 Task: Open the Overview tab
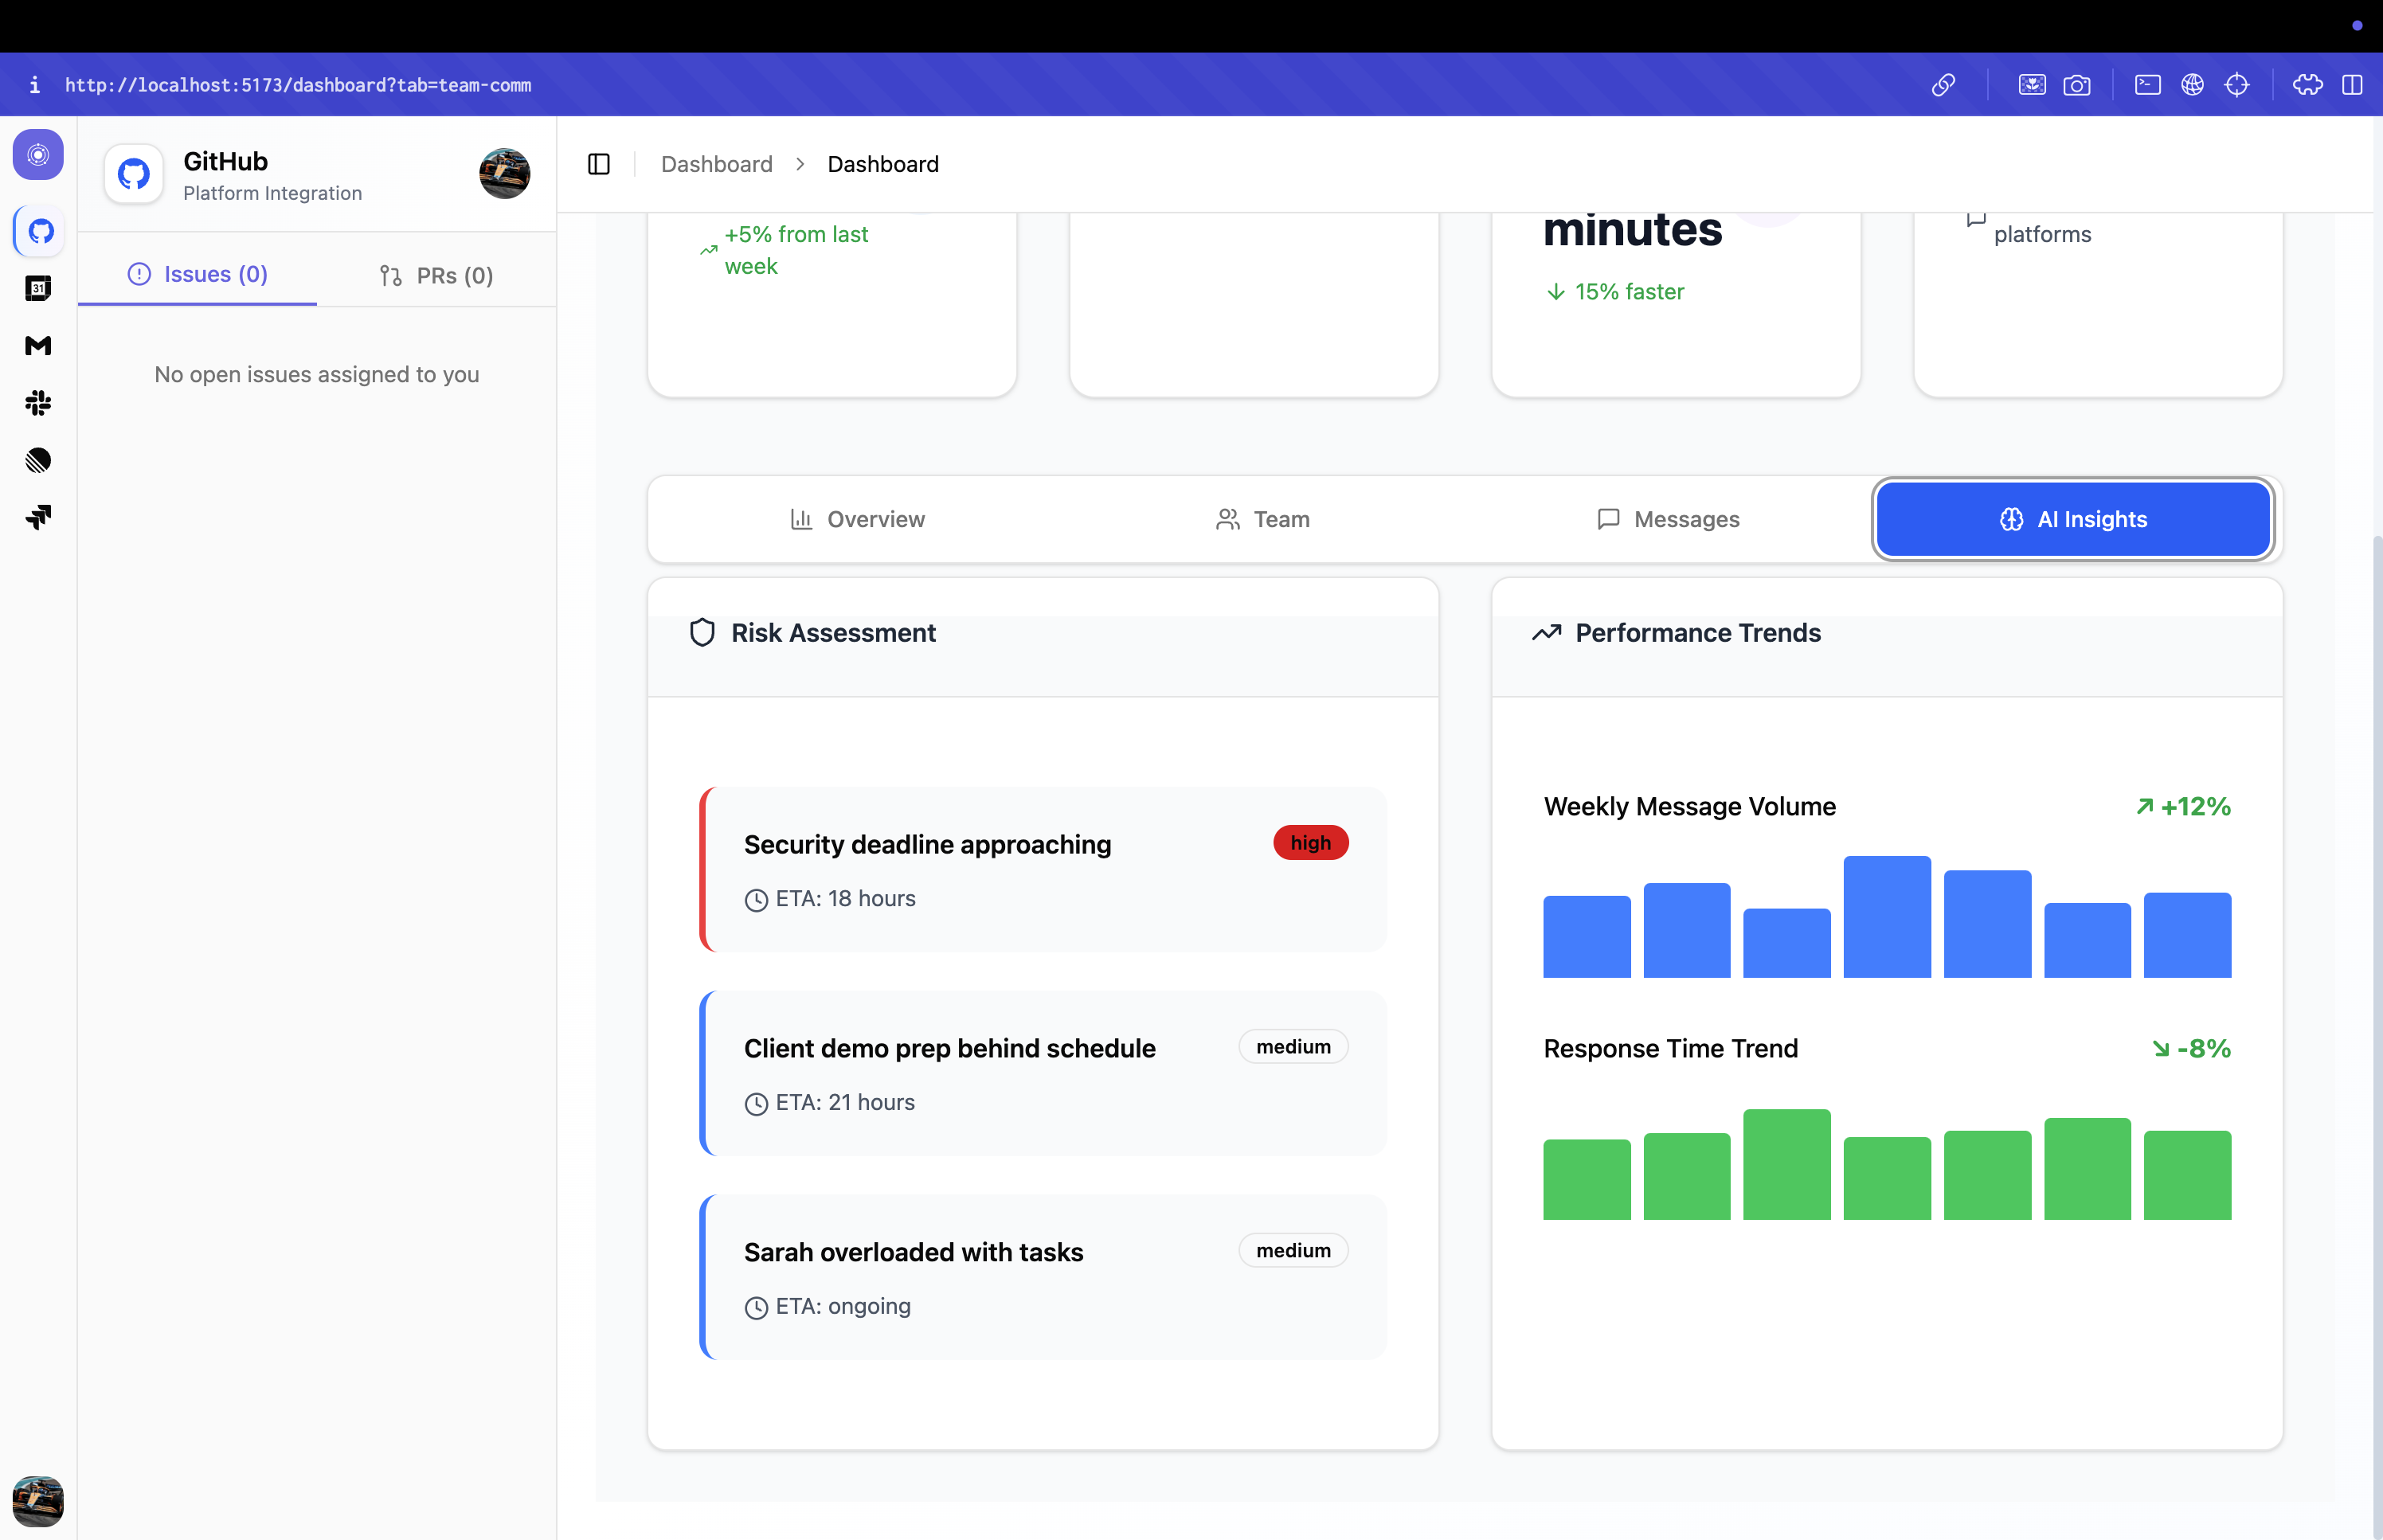pyautogui.click(x=856, y=519)
